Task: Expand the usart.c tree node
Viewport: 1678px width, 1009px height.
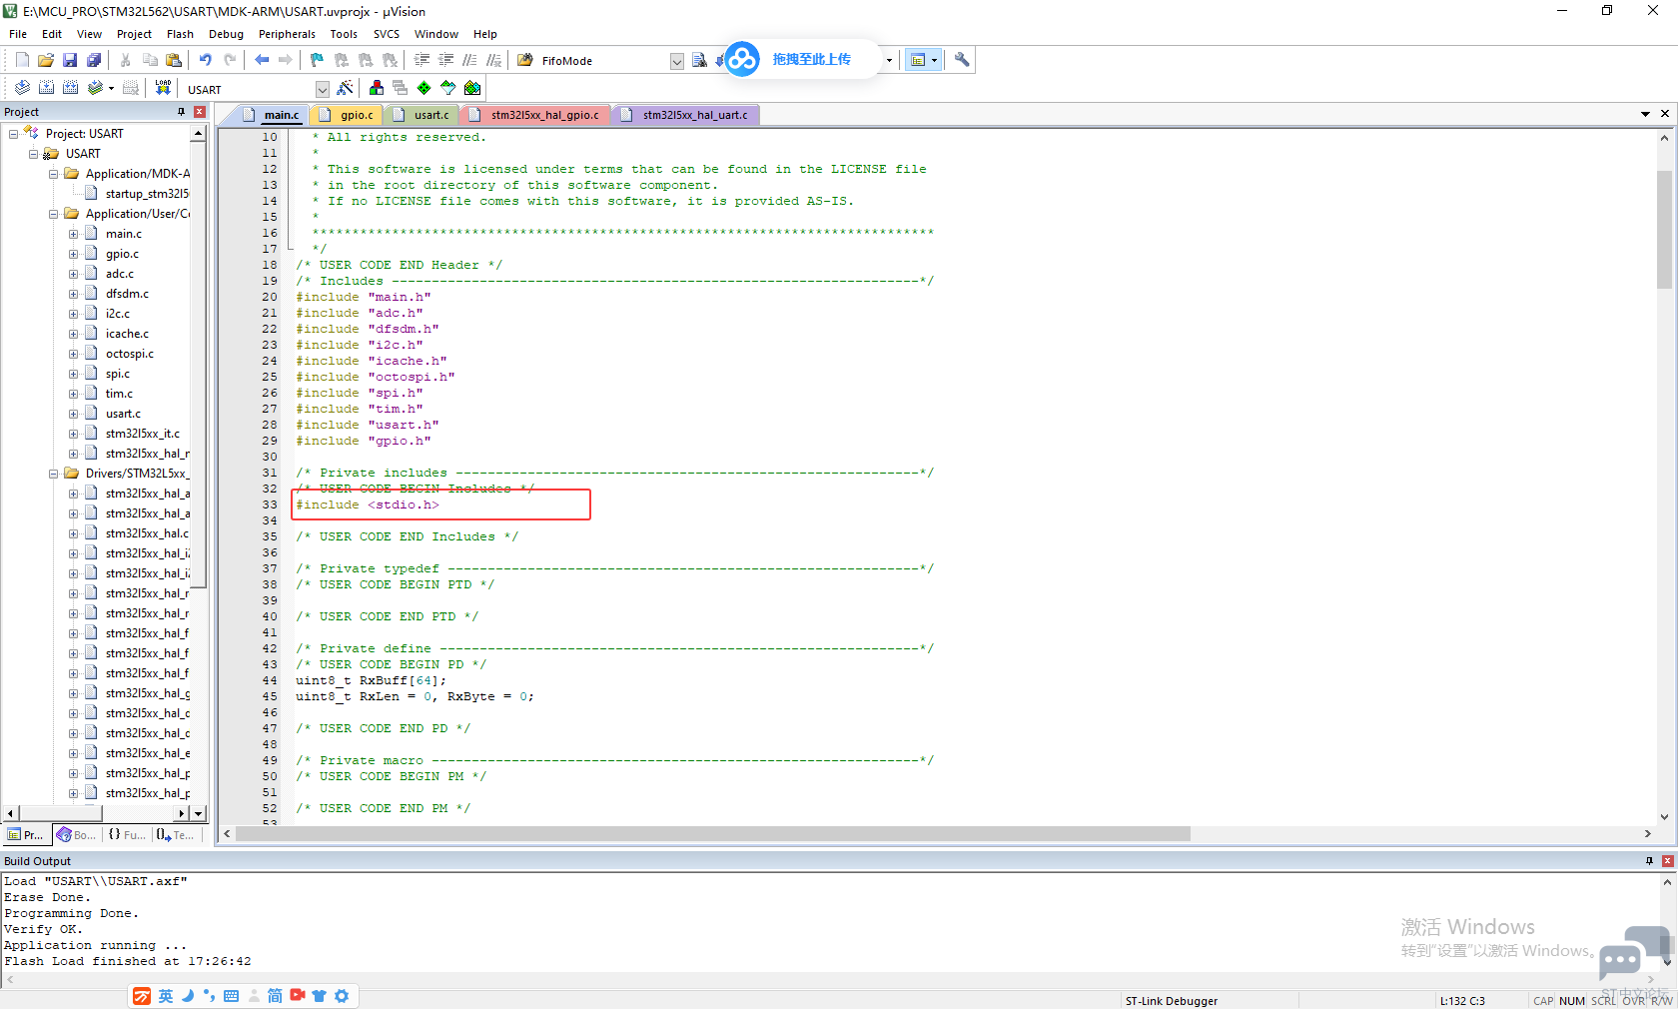Action: click(73, 414)
